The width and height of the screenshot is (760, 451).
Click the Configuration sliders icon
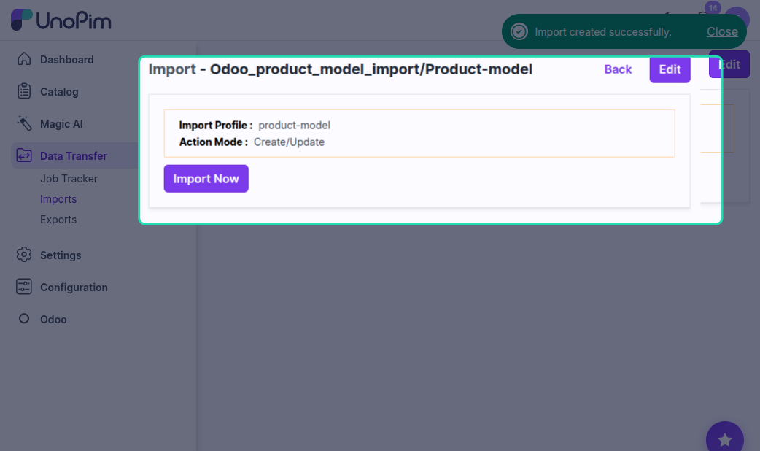pos(24,287)
